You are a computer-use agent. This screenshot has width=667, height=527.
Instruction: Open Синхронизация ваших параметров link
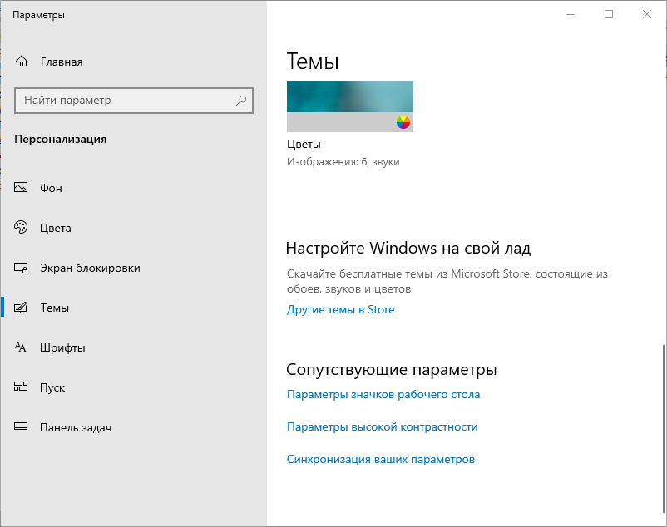point(381,459)
